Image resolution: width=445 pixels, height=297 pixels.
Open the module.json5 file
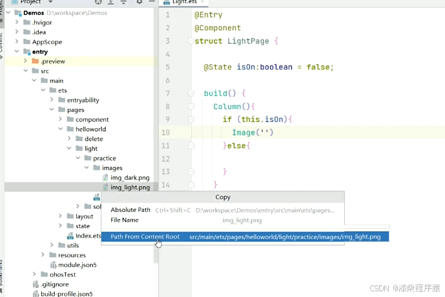click(x=78, y=265)
